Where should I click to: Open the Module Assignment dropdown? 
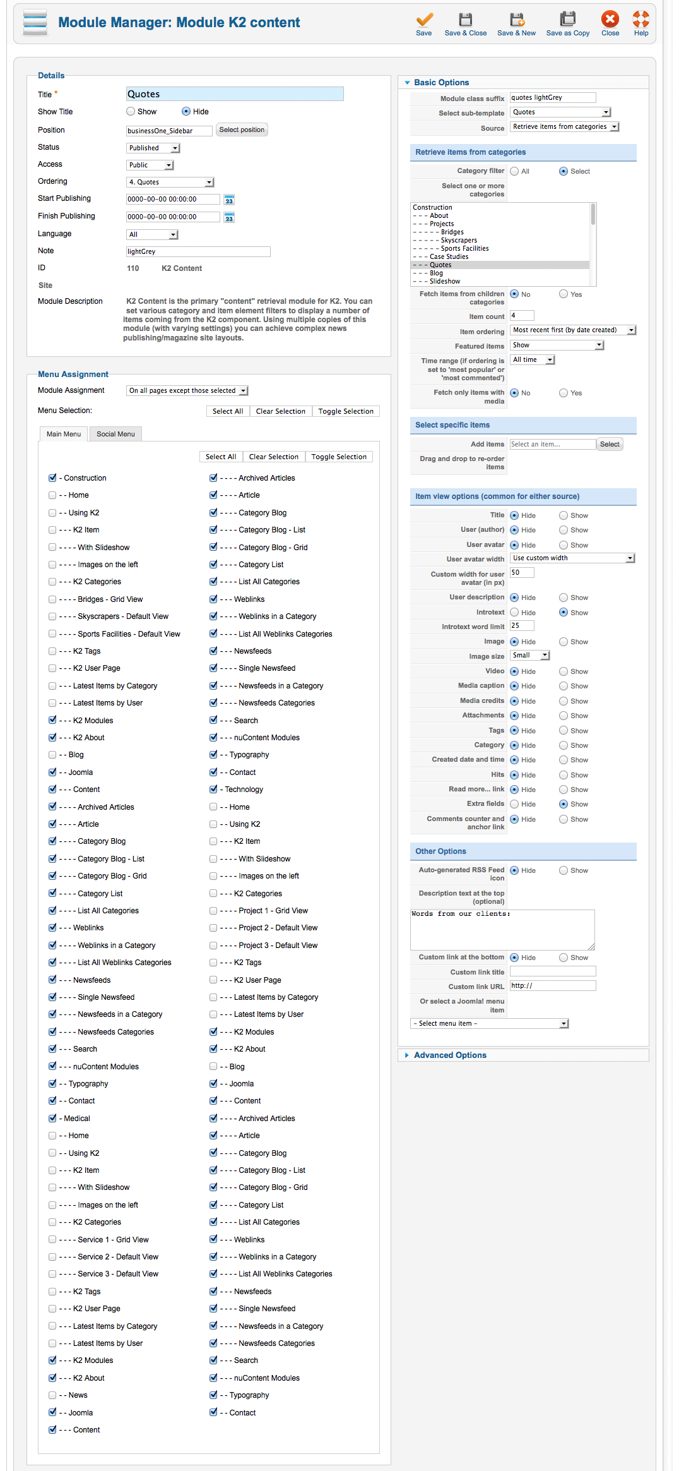(x=187, y=391)
